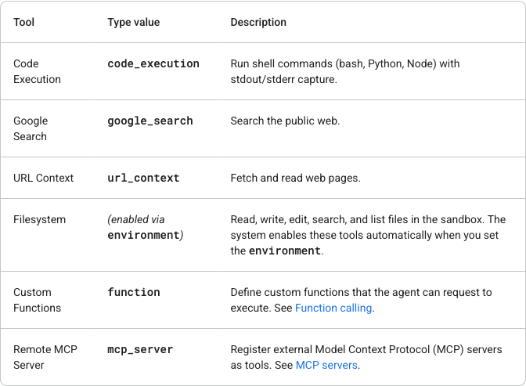Select the 'mcp_server' type value
526x386 pixels.
click(140, 349)
